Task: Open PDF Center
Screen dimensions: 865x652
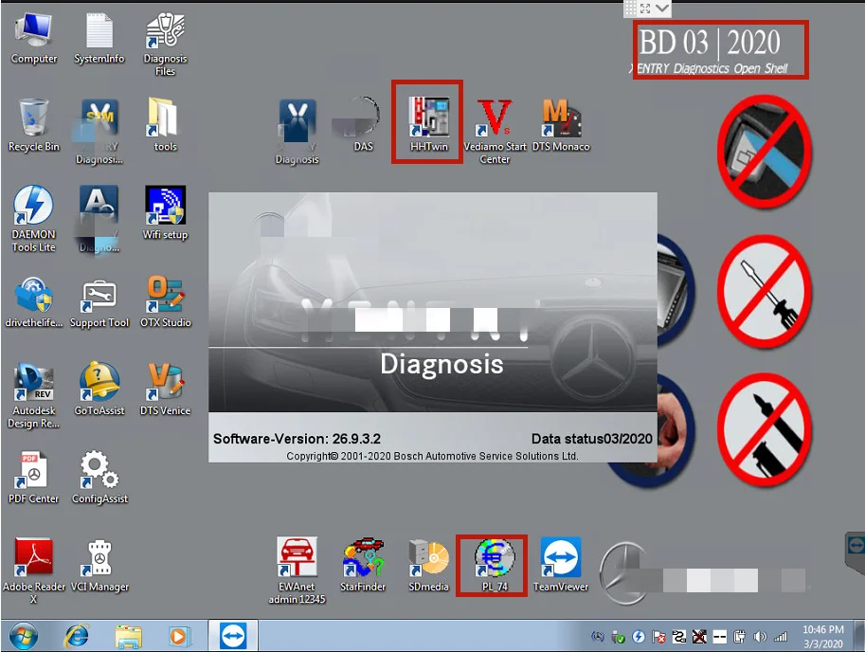Action: pyautogui.click(x=34, y=478)
